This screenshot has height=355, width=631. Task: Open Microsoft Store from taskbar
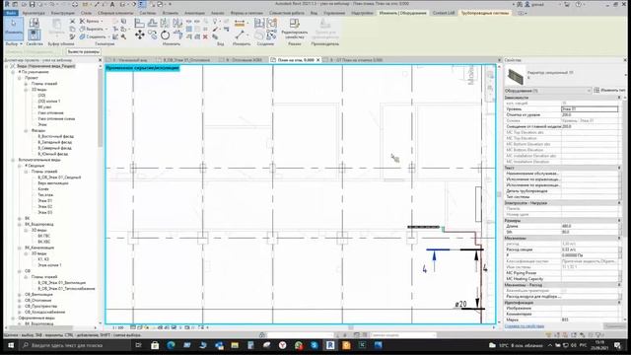coord(155,345)
